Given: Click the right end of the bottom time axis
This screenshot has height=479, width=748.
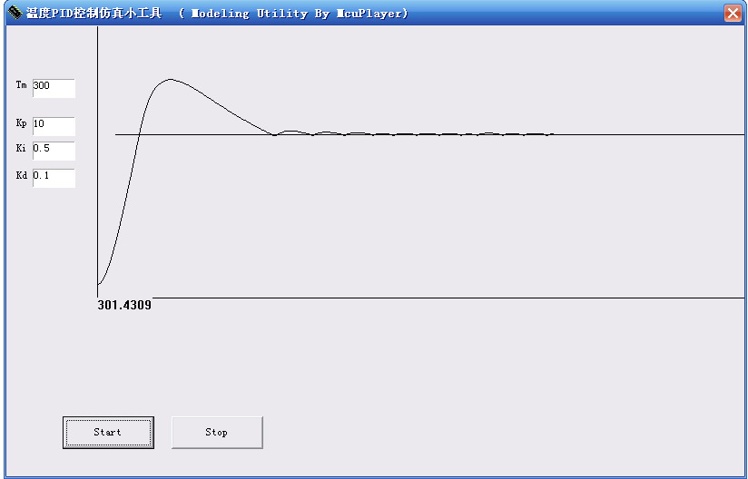Looking at the screenshot, I should click(741, 298).
